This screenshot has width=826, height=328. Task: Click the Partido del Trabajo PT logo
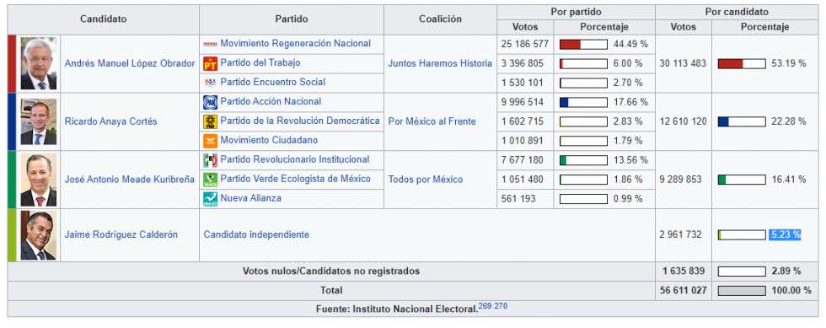(210, 64)
